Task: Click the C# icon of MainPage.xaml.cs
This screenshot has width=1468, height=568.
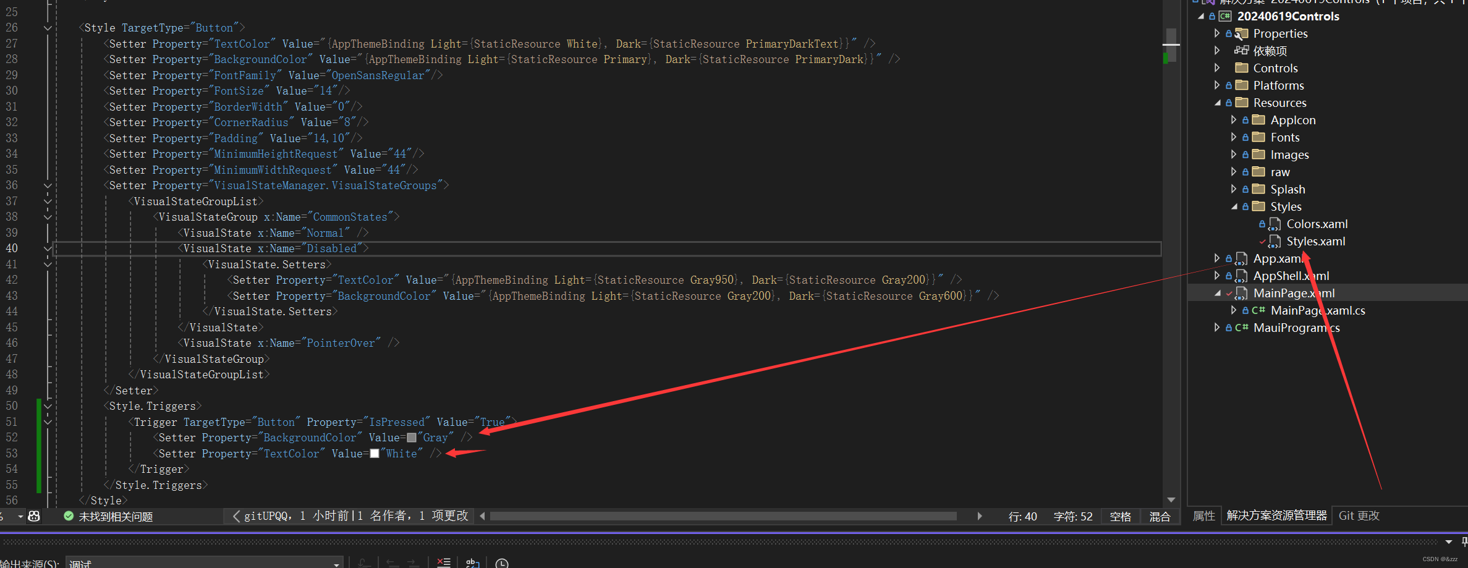Action: (1258, 310)
